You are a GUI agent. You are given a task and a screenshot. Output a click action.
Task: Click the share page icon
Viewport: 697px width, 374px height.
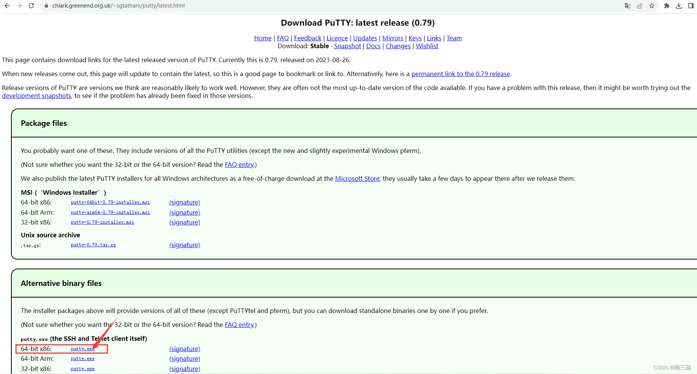click(x=640, y=6)
